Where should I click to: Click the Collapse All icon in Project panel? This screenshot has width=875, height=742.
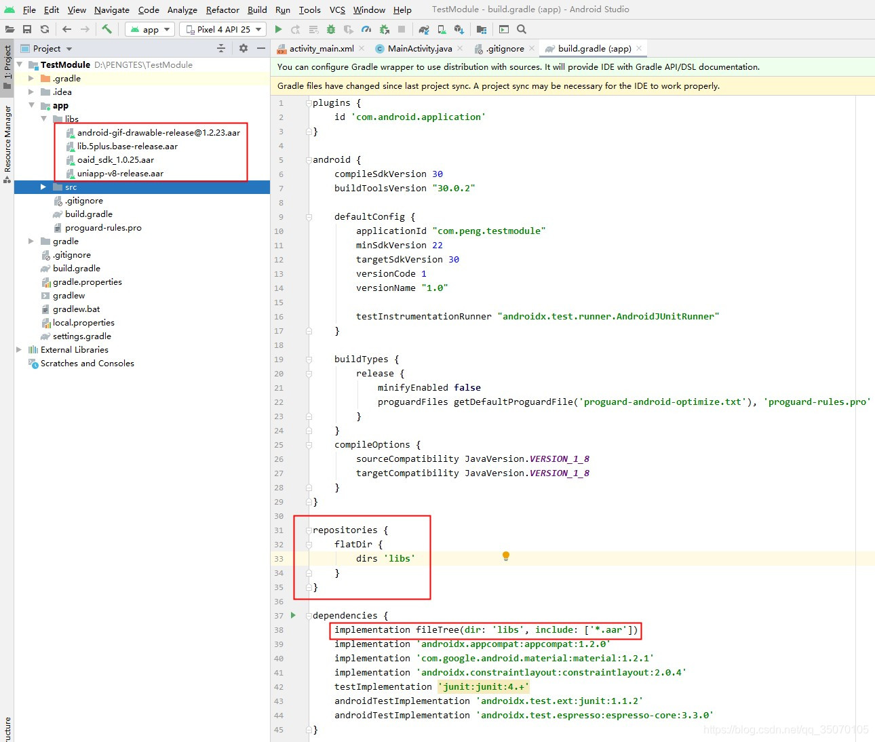[x=221, y=48]
